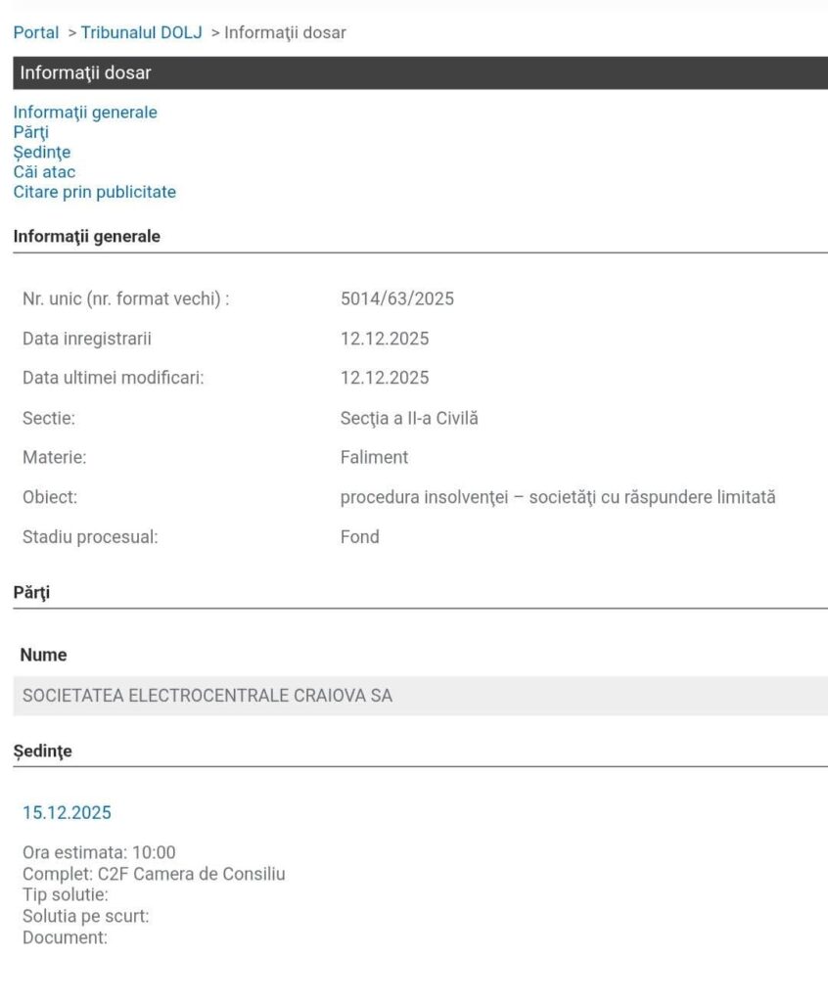The height and width of the screenshot is (1002, 828).
Task: Click the Ora estimata: 10:00 line
Action: pos(99,853)
